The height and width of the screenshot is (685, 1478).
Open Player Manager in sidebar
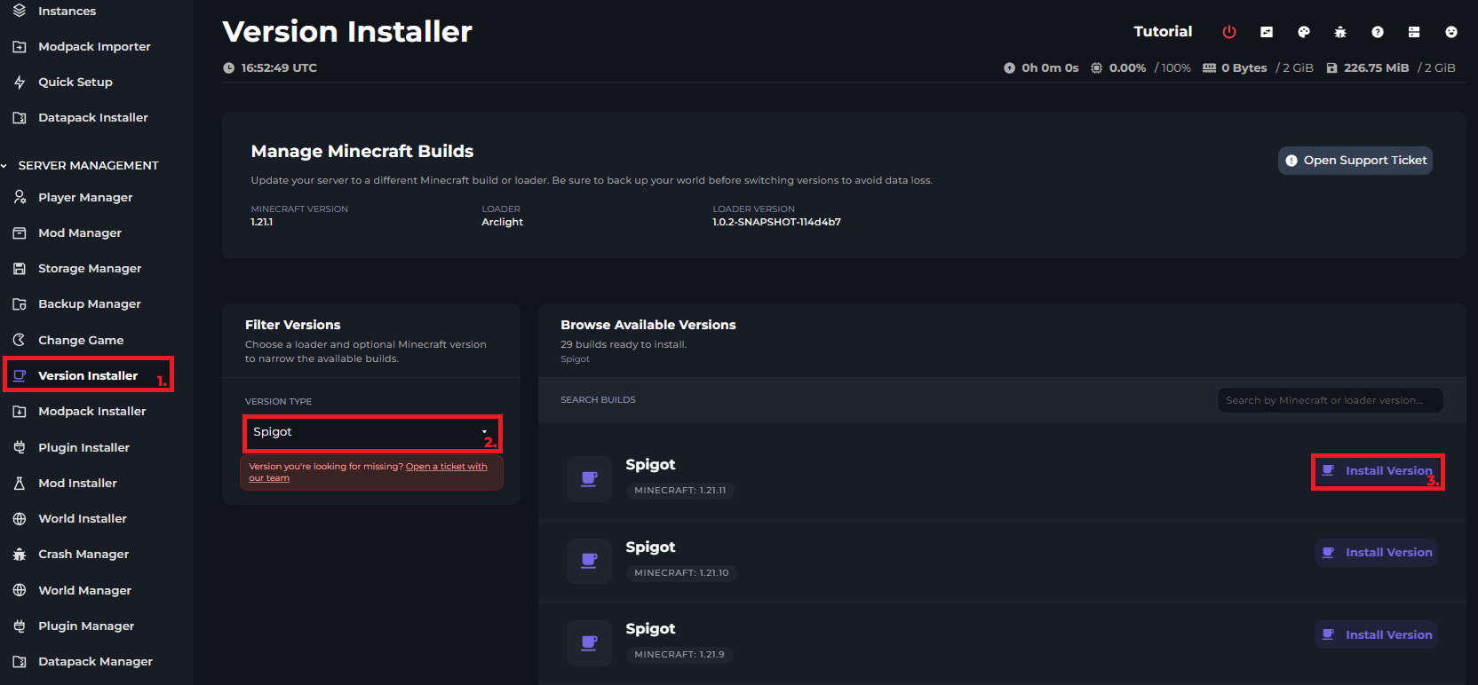click(85, 198)
